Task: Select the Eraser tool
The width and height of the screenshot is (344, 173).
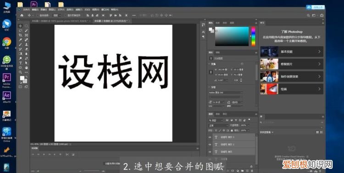Action: (x=26, y=49)
